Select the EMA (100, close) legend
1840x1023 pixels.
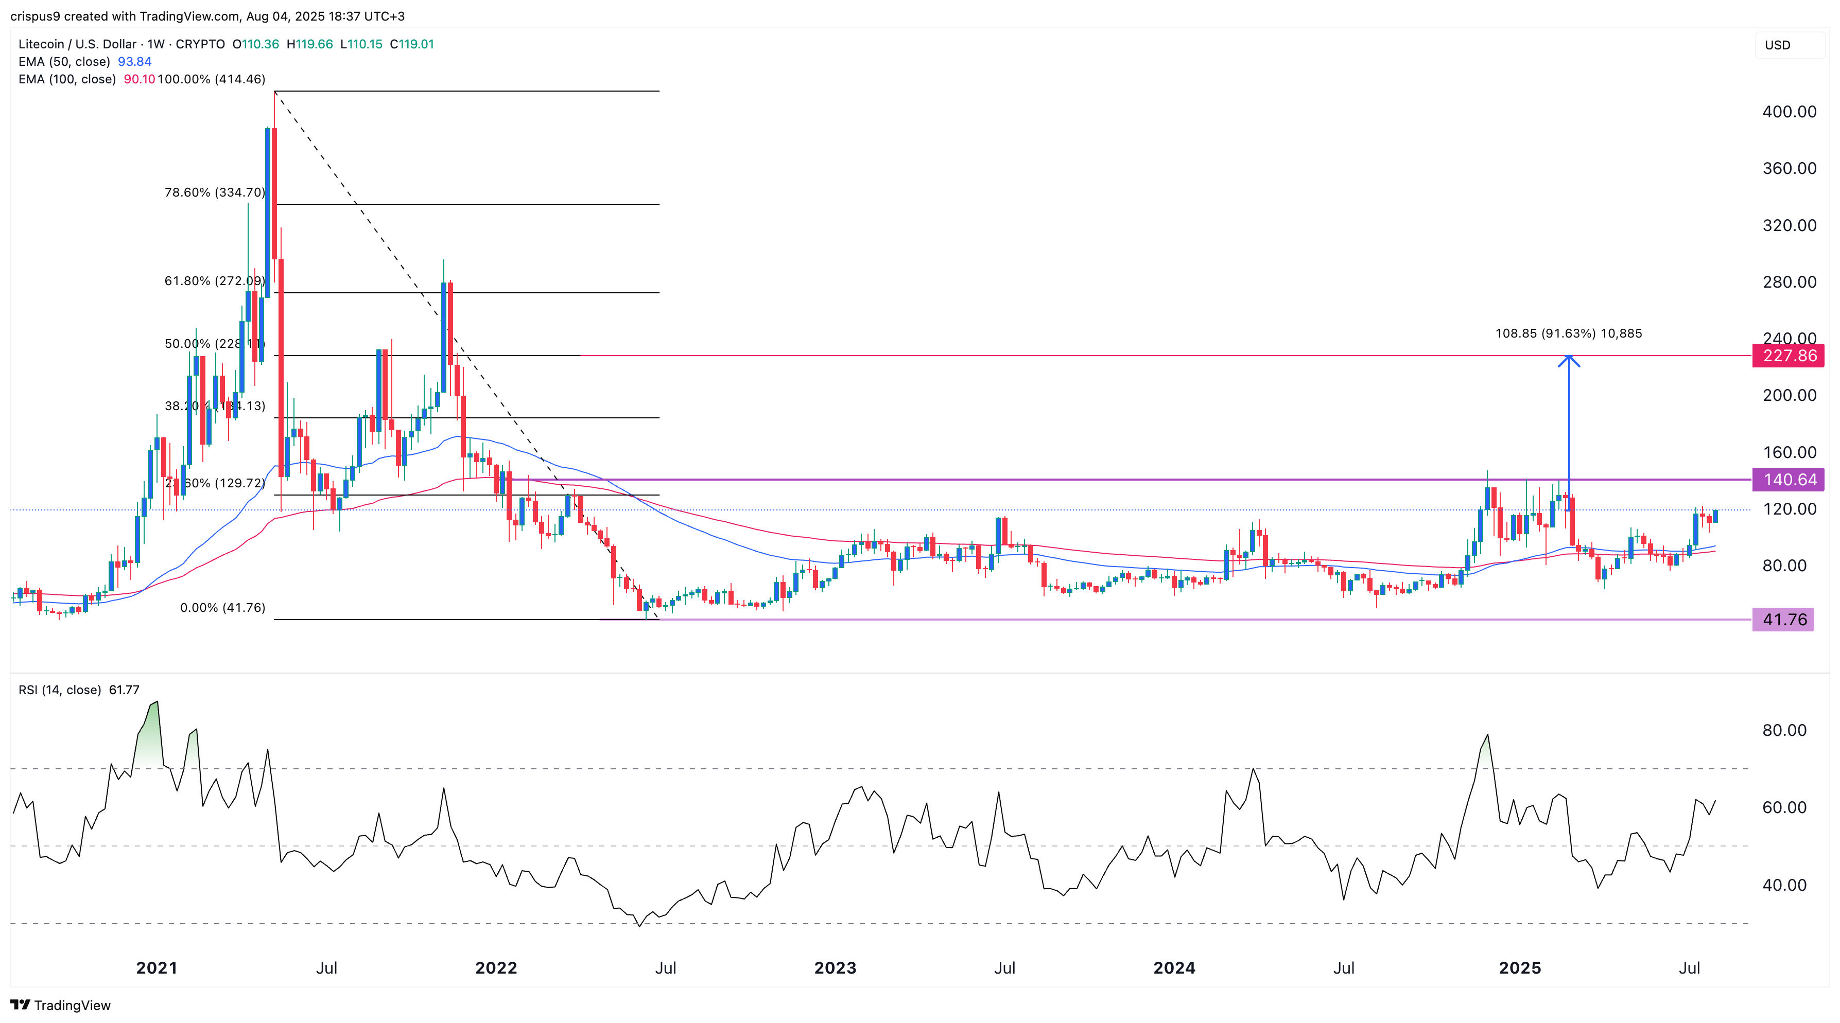(67, 79)
